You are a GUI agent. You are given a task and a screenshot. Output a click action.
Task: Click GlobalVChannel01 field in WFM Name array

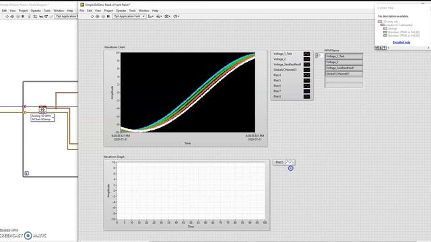tap(344, 74)
